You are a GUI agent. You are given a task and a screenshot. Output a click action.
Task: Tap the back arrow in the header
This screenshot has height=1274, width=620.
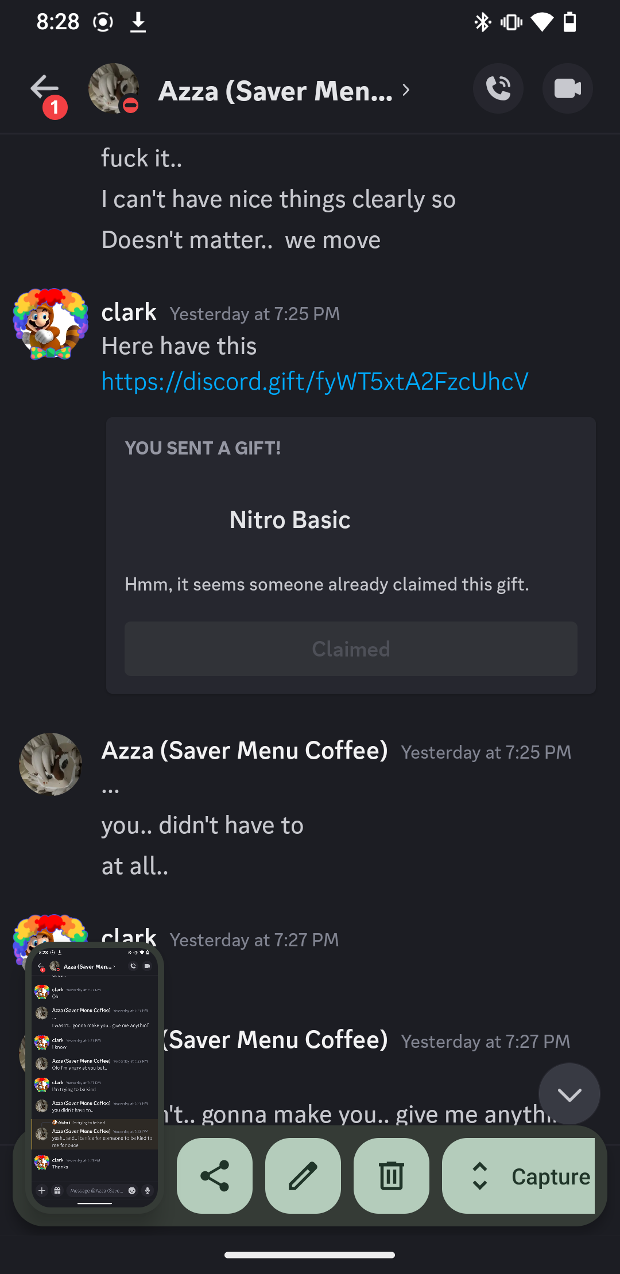click(44, 89)
